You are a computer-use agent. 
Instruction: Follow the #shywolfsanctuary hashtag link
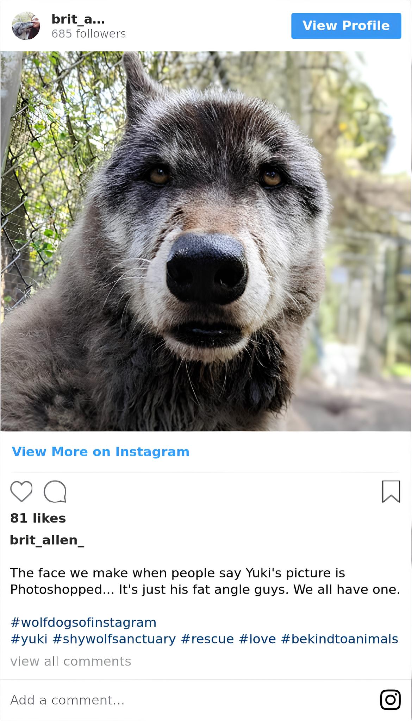pos(114,639)
